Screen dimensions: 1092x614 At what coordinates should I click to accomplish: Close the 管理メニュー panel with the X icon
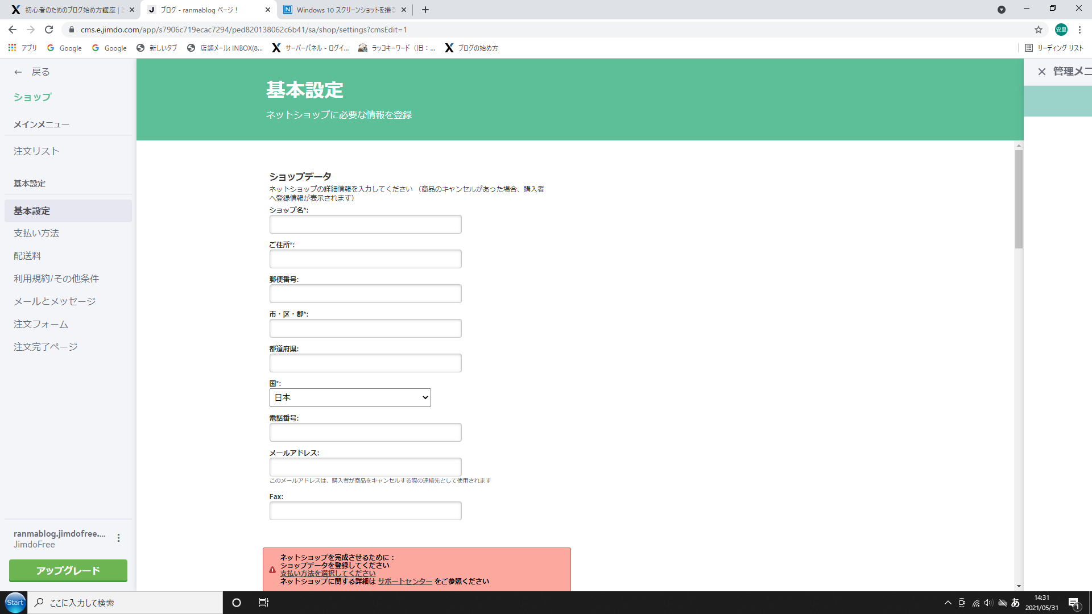coord(1041,72)
